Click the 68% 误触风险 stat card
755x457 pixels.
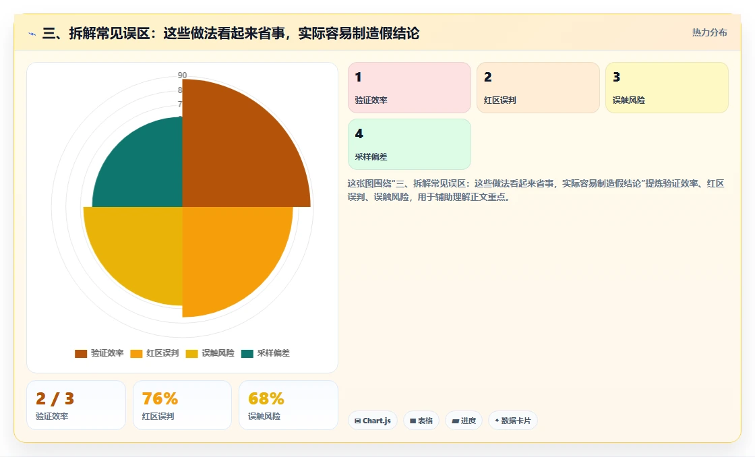289,405
